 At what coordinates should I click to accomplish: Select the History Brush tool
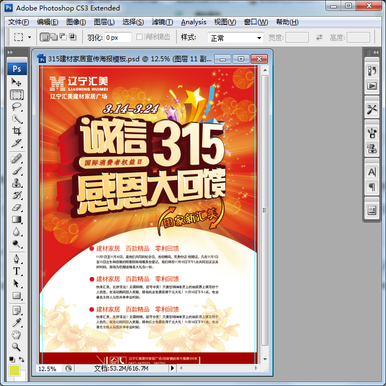point(17,195)
